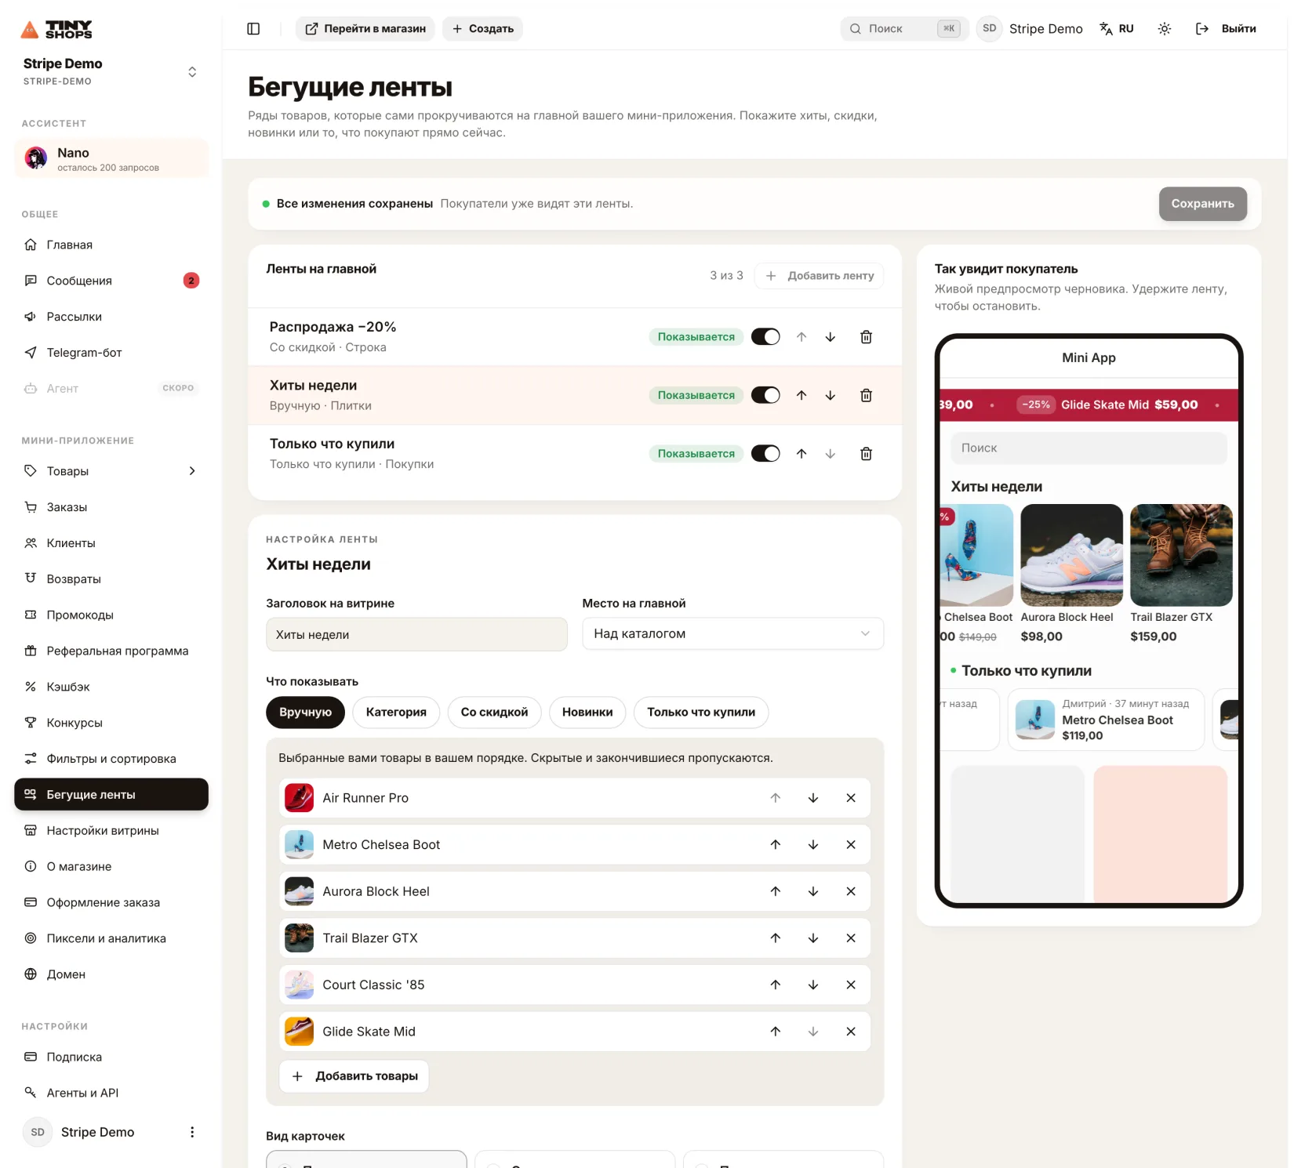
Task: Delete the Только что купили ribbon
Action: [x=867, y=454]
